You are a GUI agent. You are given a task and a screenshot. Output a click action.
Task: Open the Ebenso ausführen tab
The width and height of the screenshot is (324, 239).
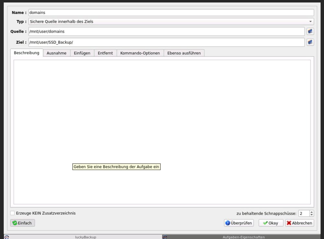(x=184, y=53)
